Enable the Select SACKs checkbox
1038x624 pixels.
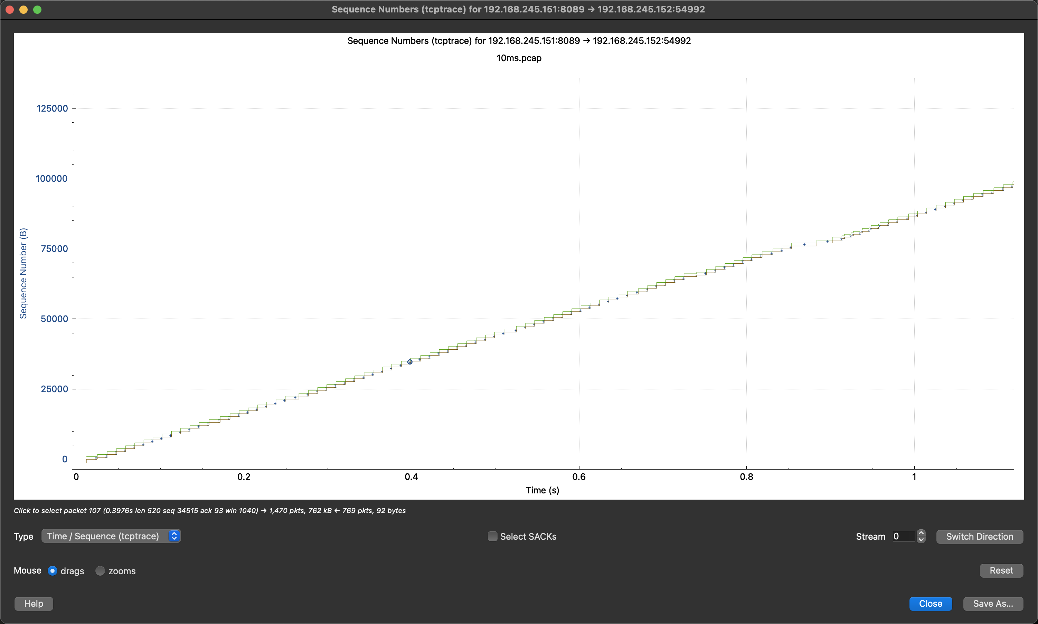[x=492, y=536]
